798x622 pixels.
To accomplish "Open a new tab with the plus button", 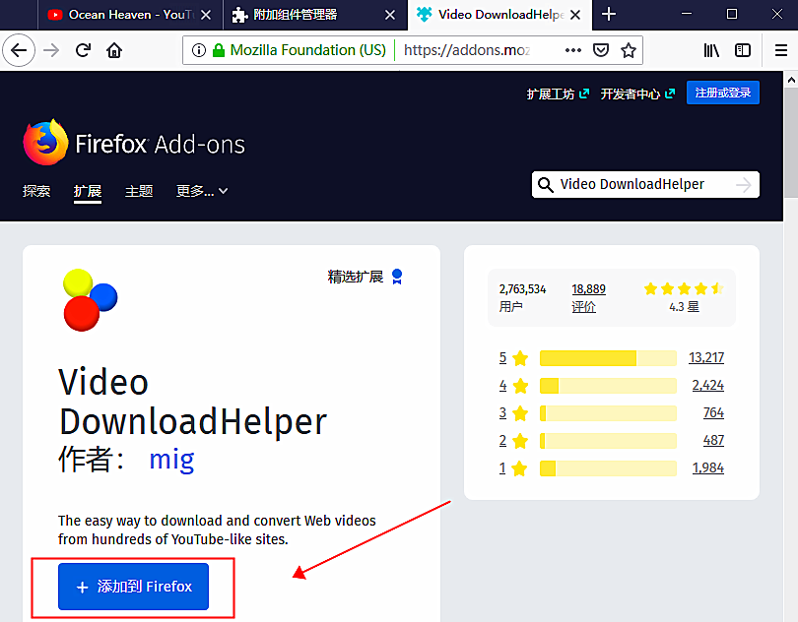I will click(x=609, y=14).
